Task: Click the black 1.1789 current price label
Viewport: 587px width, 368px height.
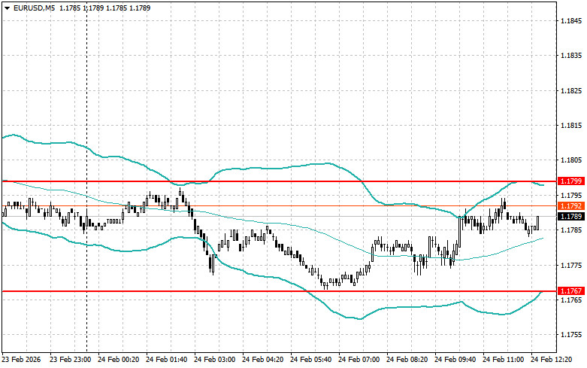Action: (x=571, y=216)
